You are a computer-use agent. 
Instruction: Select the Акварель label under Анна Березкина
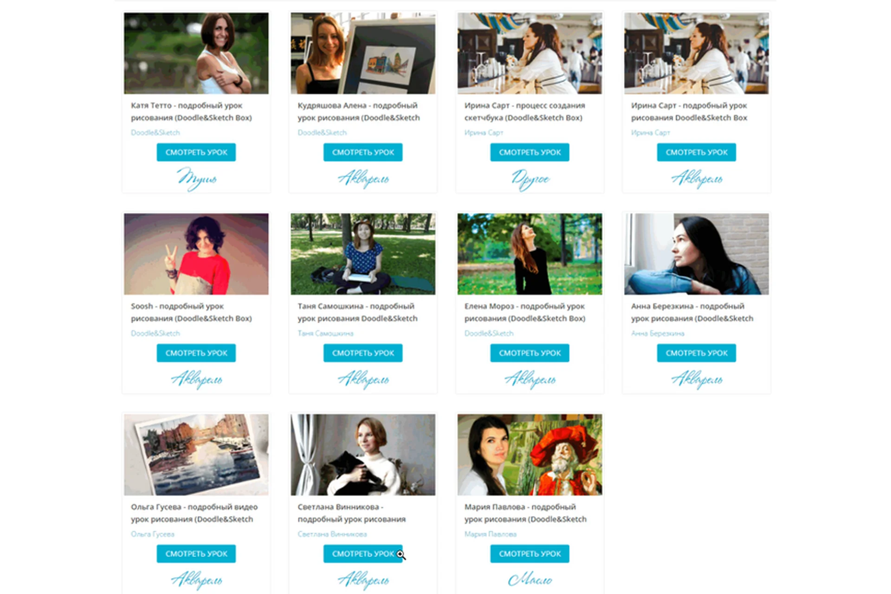coord(697,380)
